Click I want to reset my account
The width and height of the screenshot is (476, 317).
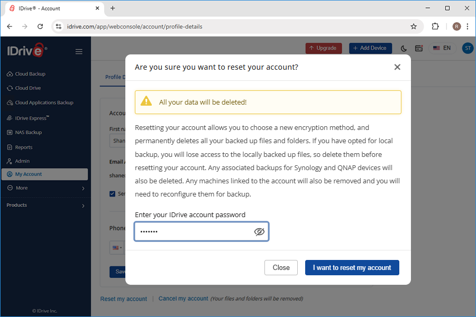352,267
